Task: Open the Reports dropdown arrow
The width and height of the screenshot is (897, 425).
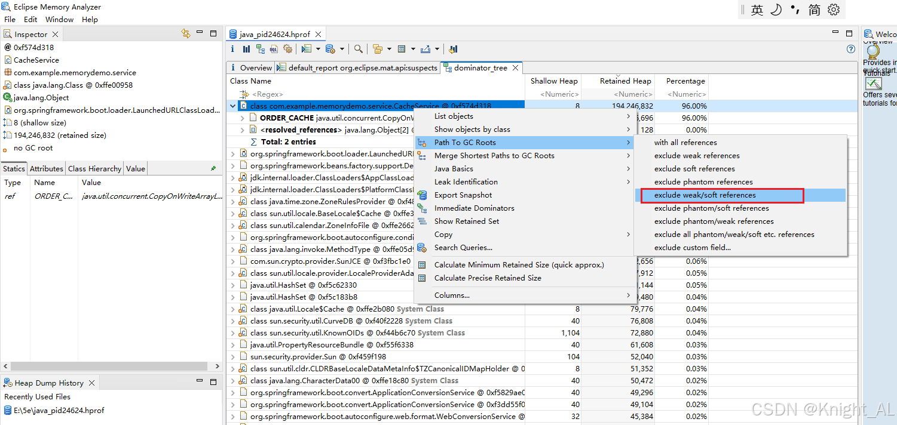Action: [x=318, y=49]
